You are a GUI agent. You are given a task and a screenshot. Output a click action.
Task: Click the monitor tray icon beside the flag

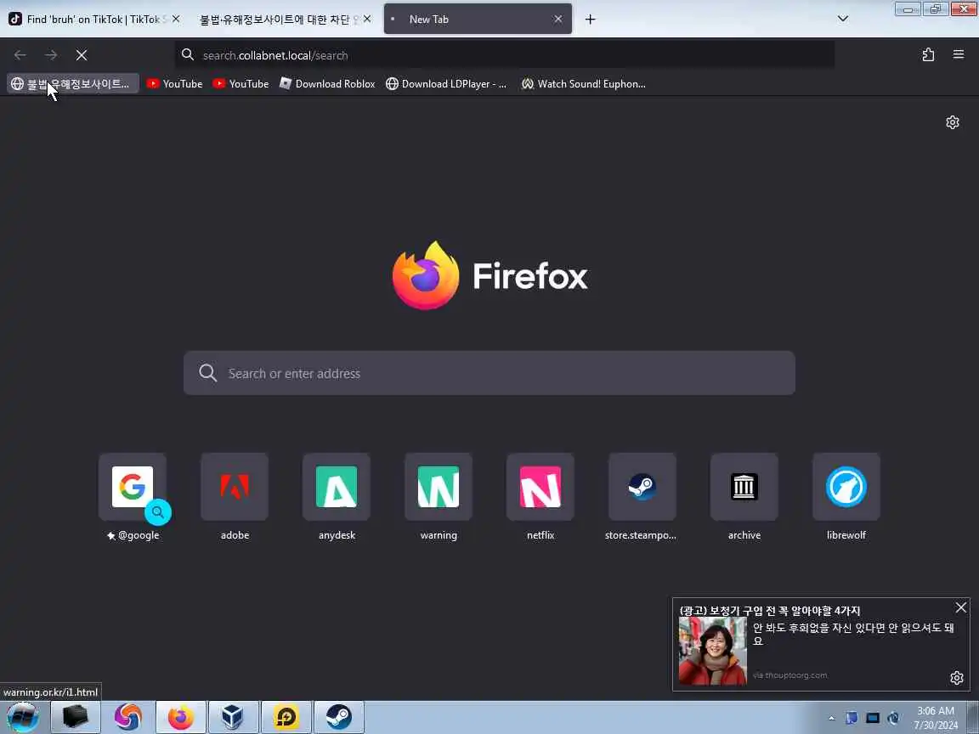click(x=873, y=718)
